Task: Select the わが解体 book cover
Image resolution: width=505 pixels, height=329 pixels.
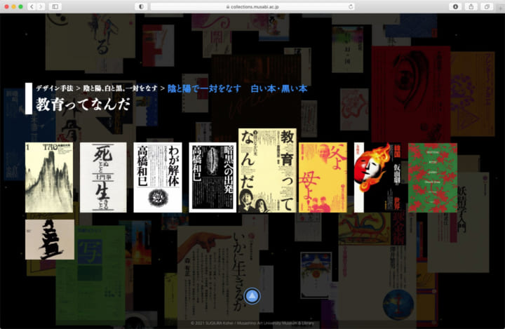Action: (158, 177)
